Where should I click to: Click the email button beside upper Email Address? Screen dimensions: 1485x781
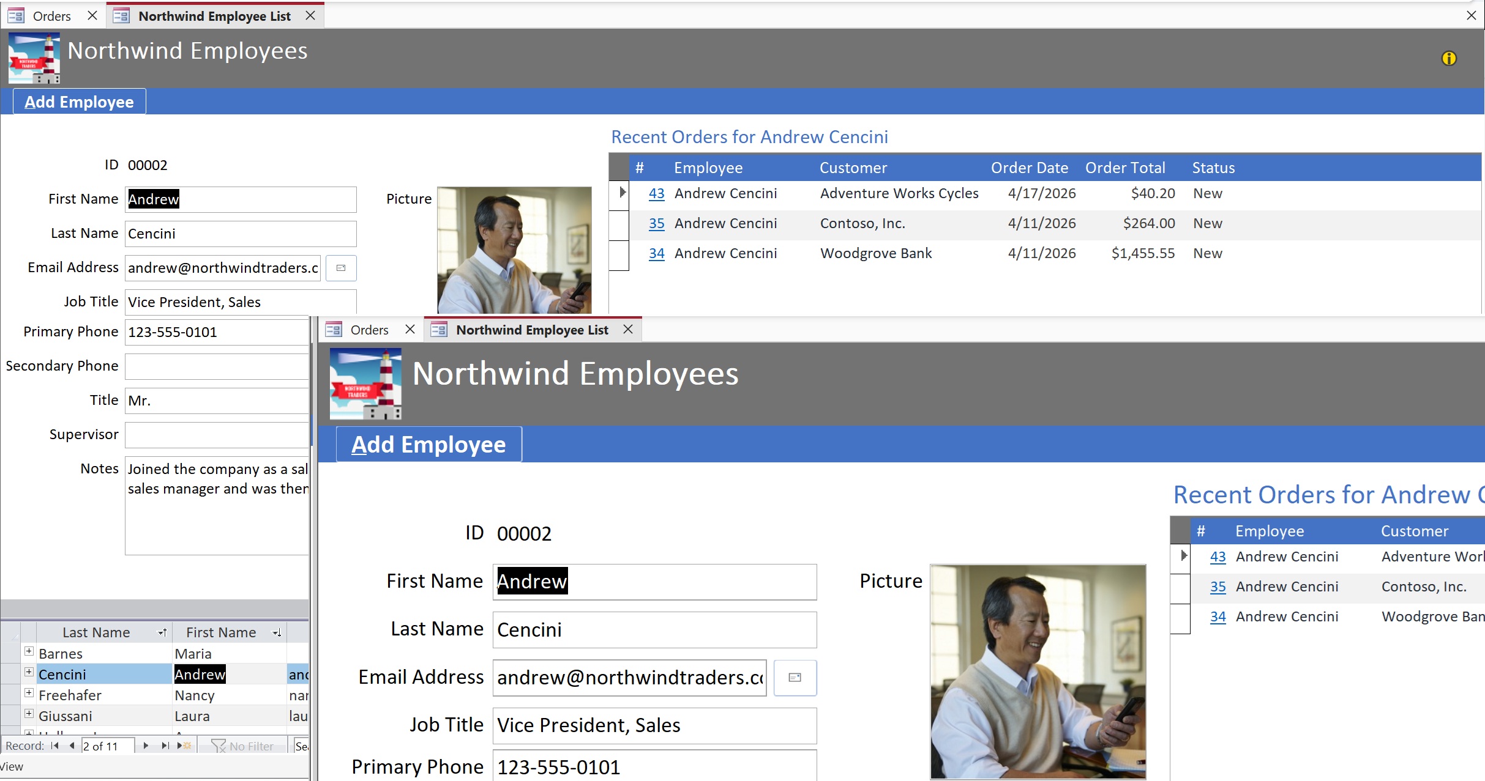coord(341,268)
